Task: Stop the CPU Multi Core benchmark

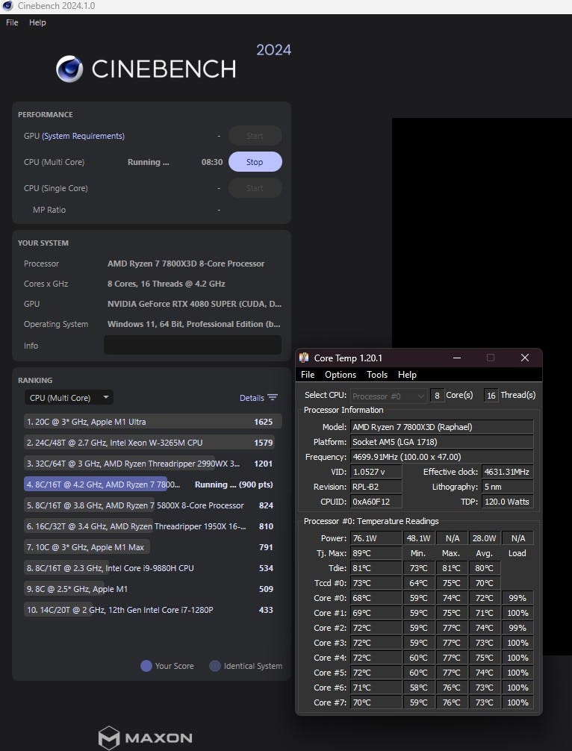Action: pos(255,162)
